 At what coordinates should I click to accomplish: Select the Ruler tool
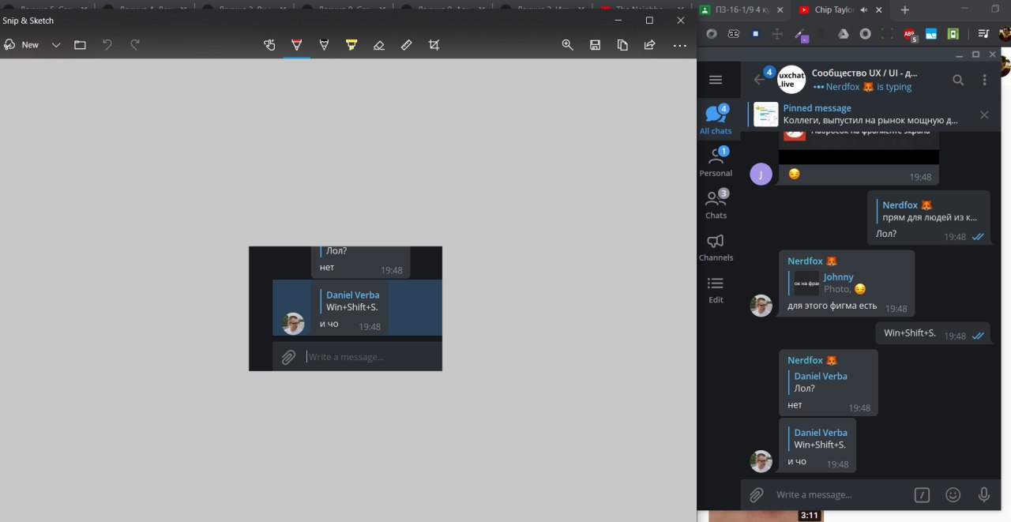pos(406,45)
